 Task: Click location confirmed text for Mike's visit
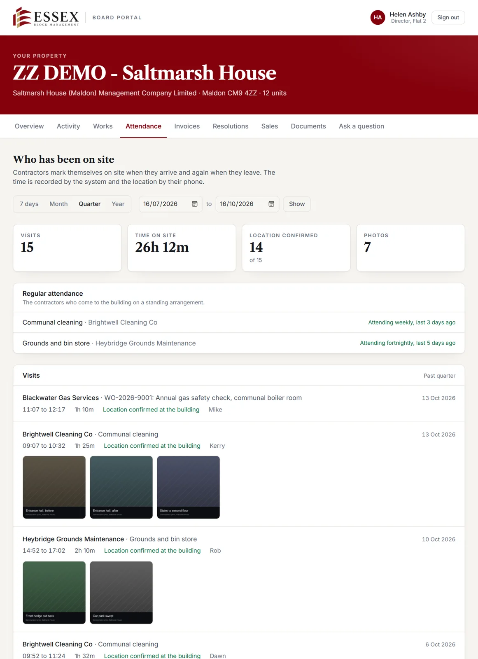pos(151,409)
